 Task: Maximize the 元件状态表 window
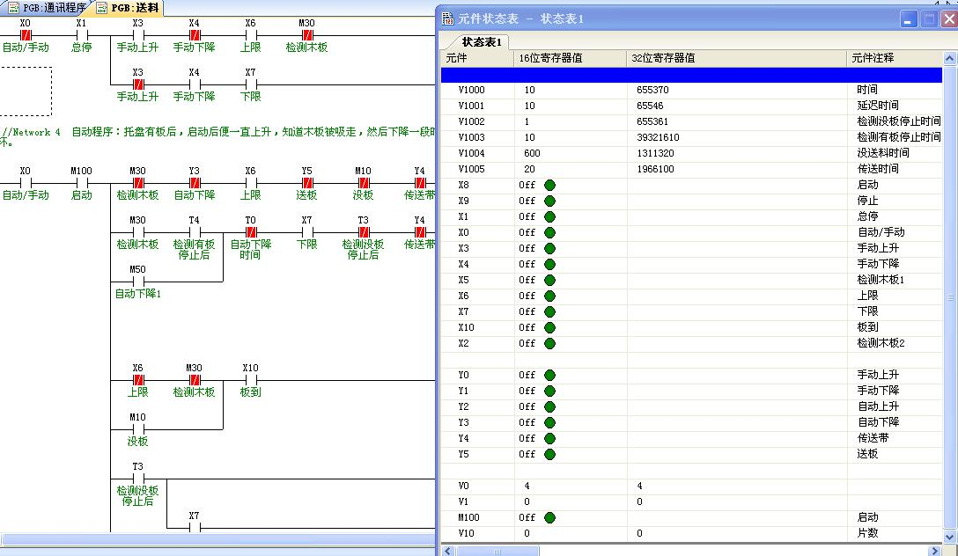click(x=929, y=18)
